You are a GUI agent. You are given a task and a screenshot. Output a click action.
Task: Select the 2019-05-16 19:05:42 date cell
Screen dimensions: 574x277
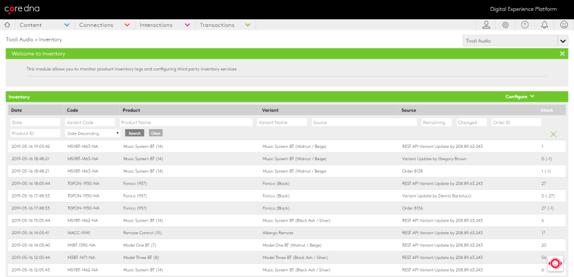tap(31, 146)
